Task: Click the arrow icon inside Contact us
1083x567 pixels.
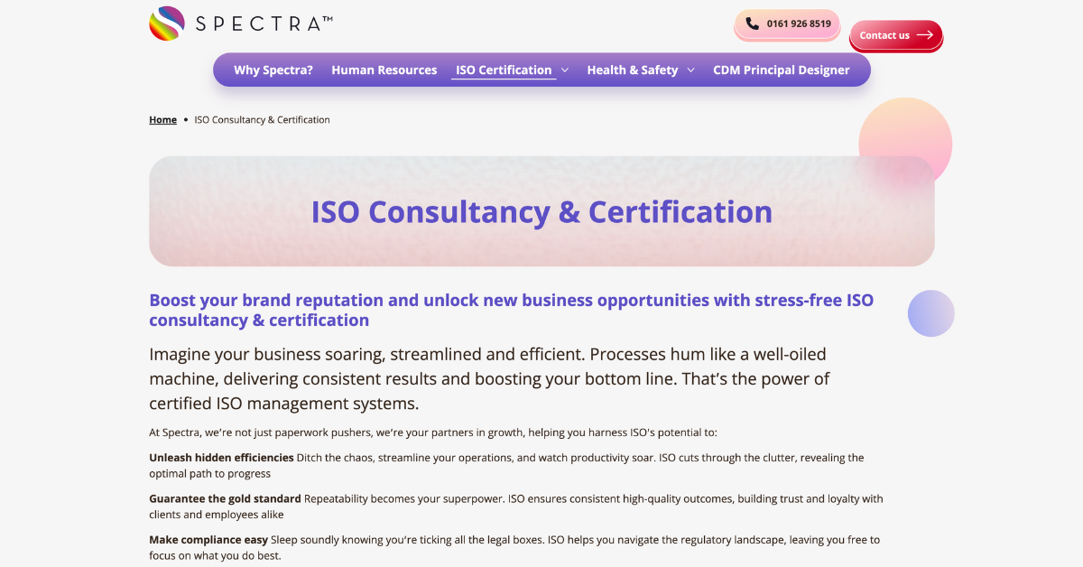Action: [925, 34]
